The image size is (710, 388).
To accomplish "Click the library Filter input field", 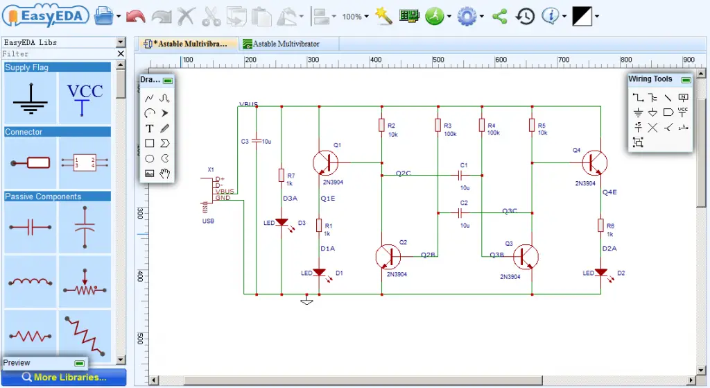I will [x=59, y=54].
